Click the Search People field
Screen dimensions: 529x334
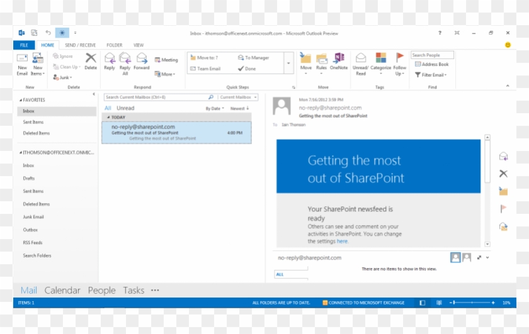point(432,55)
